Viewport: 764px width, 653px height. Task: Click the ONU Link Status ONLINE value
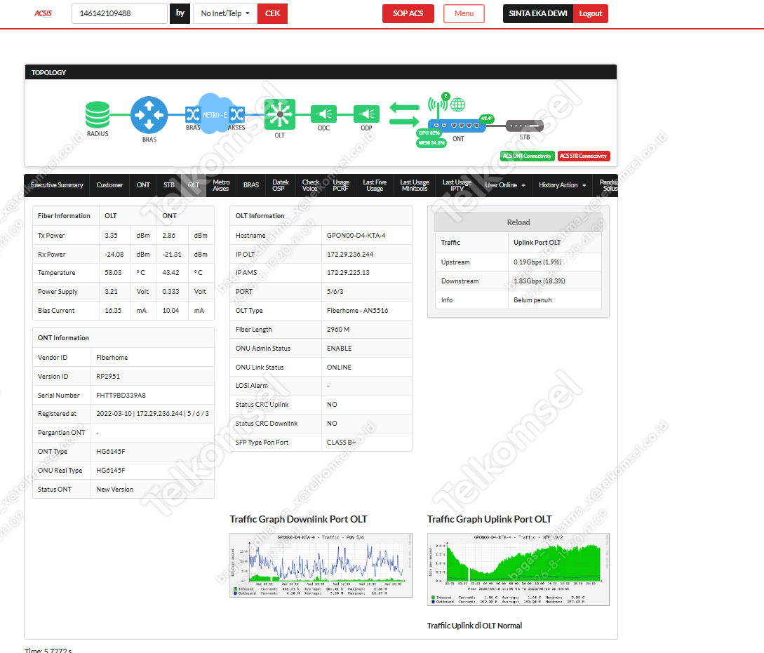pos(339,367)
